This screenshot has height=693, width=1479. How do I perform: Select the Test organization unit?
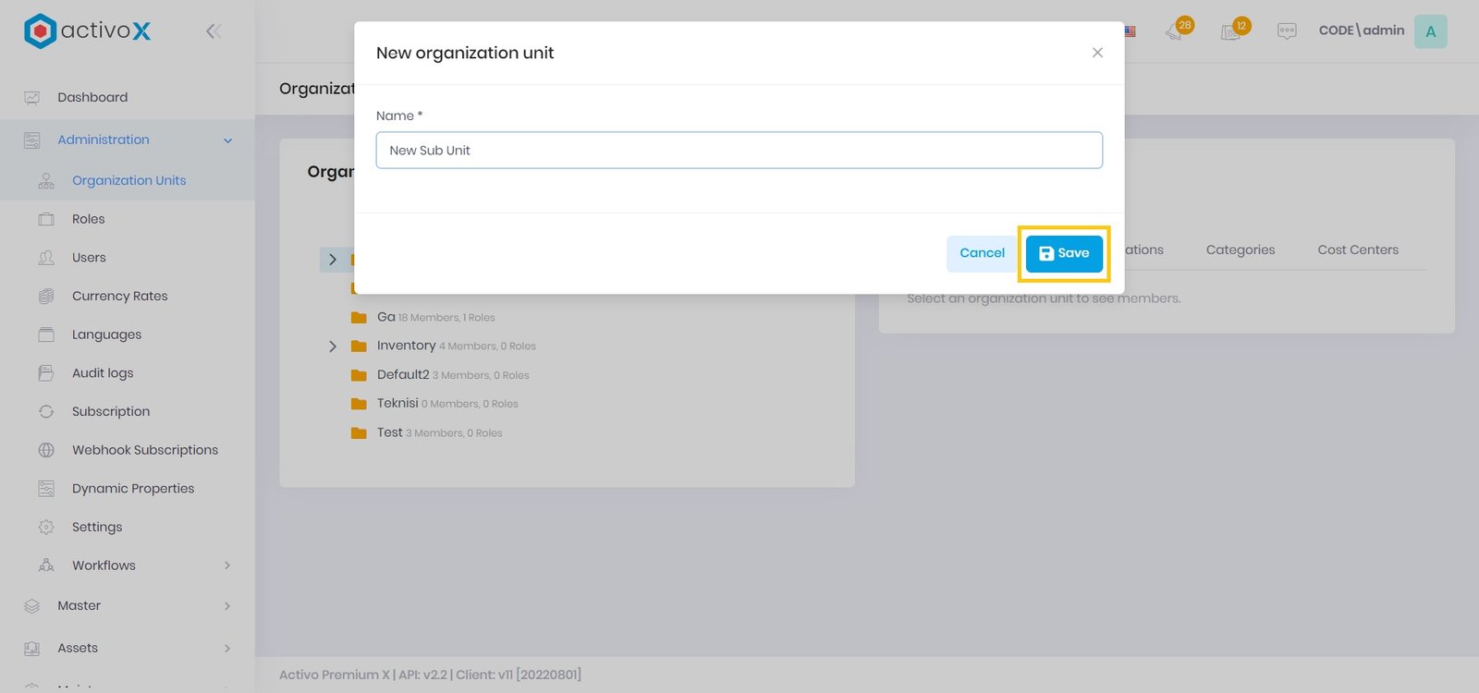click(x=389, y=432)
